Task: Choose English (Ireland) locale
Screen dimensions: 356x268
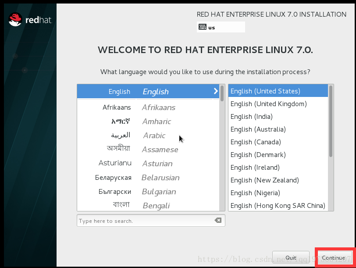Action: [x=278, y=168]
